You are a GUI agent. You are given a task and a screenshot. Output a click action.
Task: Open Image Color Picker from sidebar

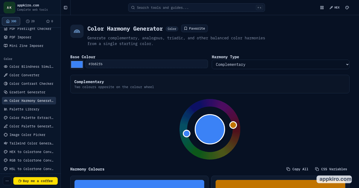point(29,135)
